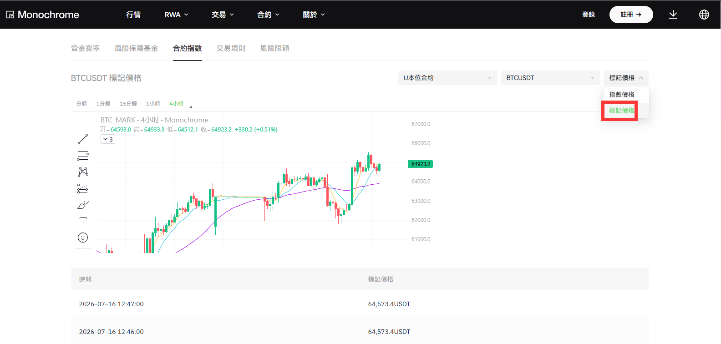Image resolution: width=721 pixels, height=344 pixels.
Task: Select the 分時 chart interval
Action: [81, 104]
